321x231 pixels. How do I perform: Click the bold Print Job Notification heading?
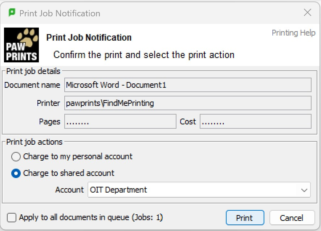point(89,37)
